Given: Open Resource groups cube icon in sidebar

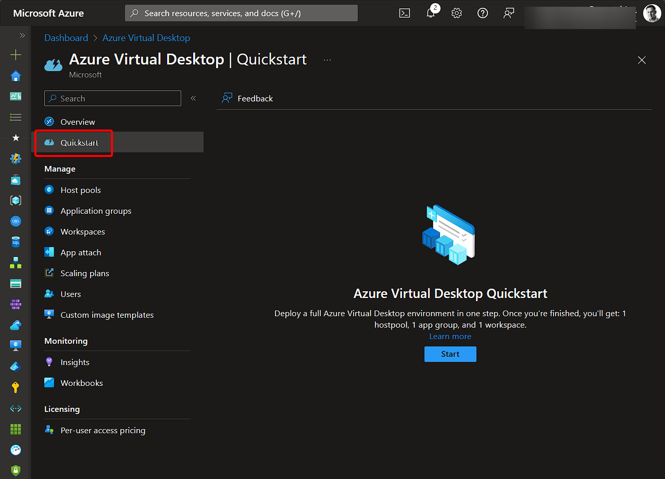Looking at the screenshot, I should pos(16,200).
